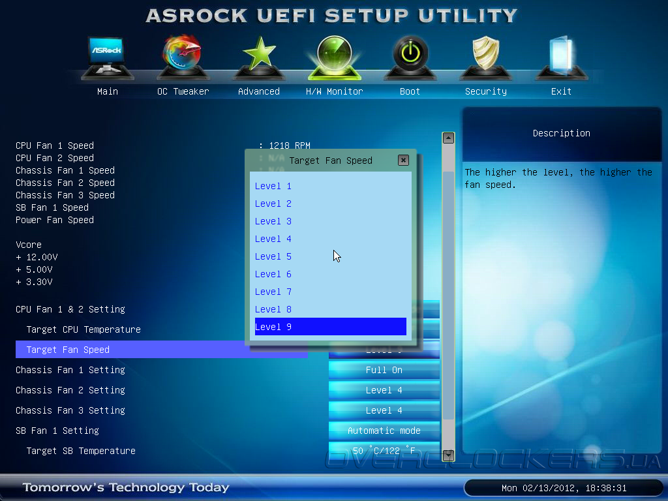Screen dimensions: 668x501
Task: Select the Chassis Fan 3 Setting label
Action: [70, 410]
